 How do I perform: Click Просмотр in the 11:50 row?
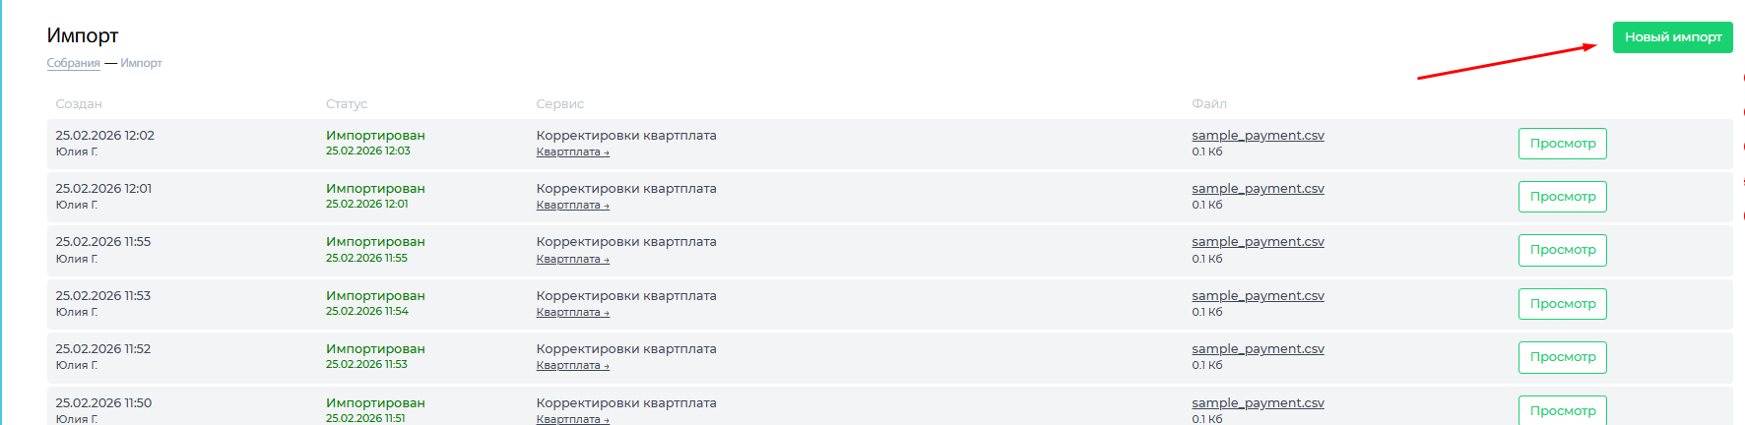click(1562, 410)
